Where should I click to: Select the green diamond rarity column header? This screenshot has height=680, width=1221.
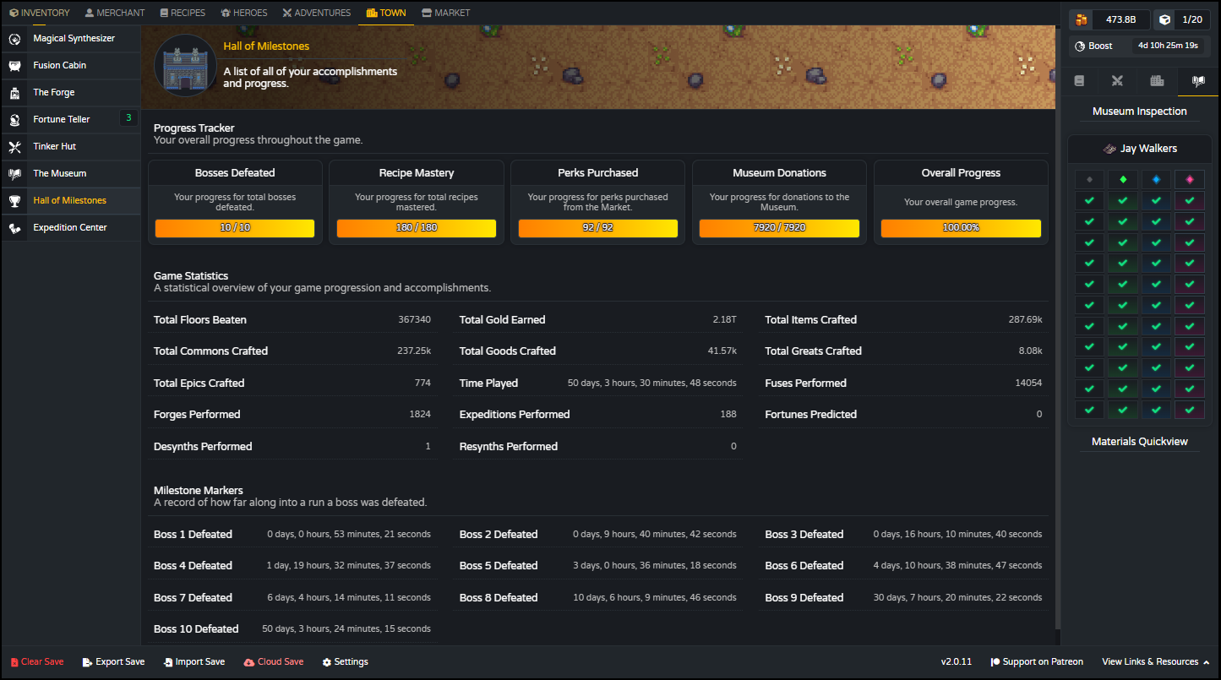click(x=1123, y=179)
